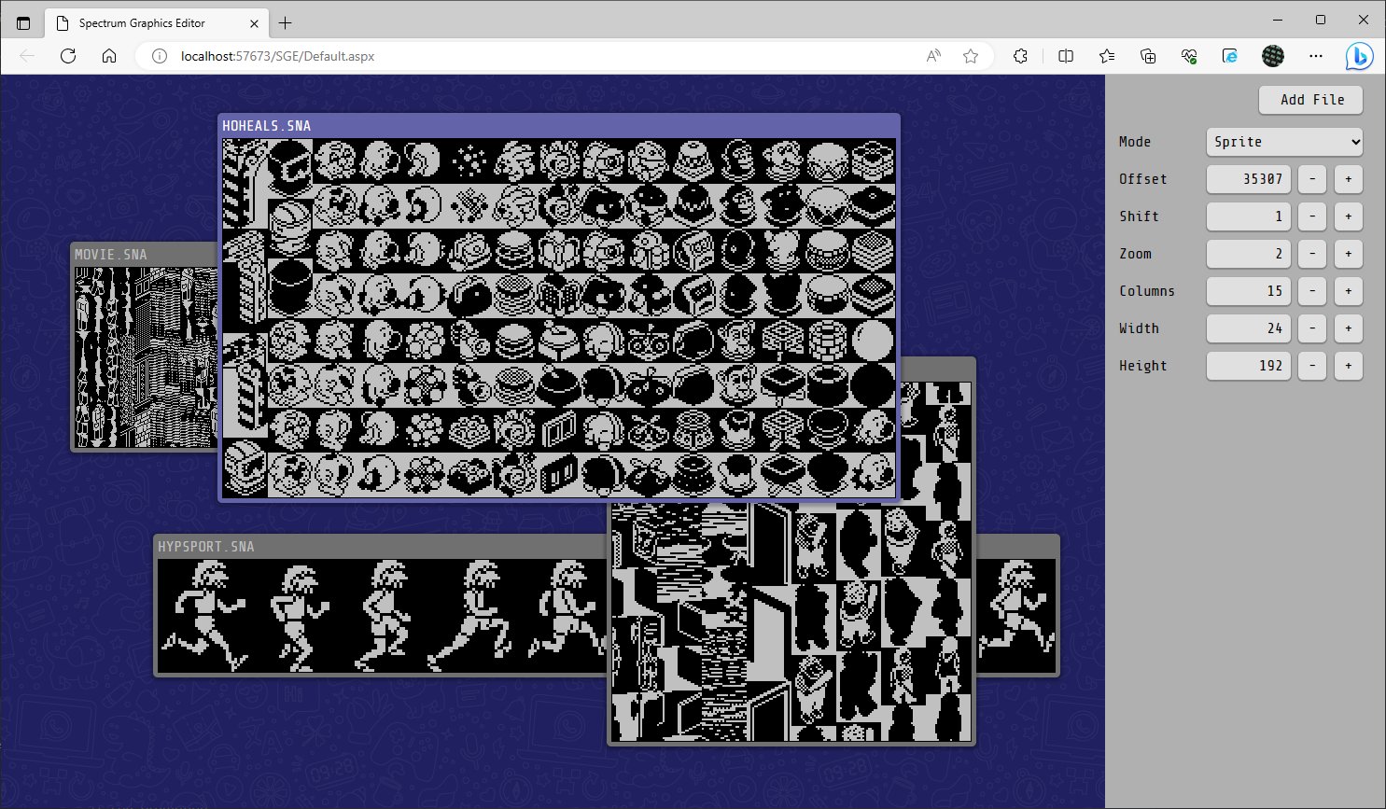Click the Zoom value field

click(x=1249, y=254)
